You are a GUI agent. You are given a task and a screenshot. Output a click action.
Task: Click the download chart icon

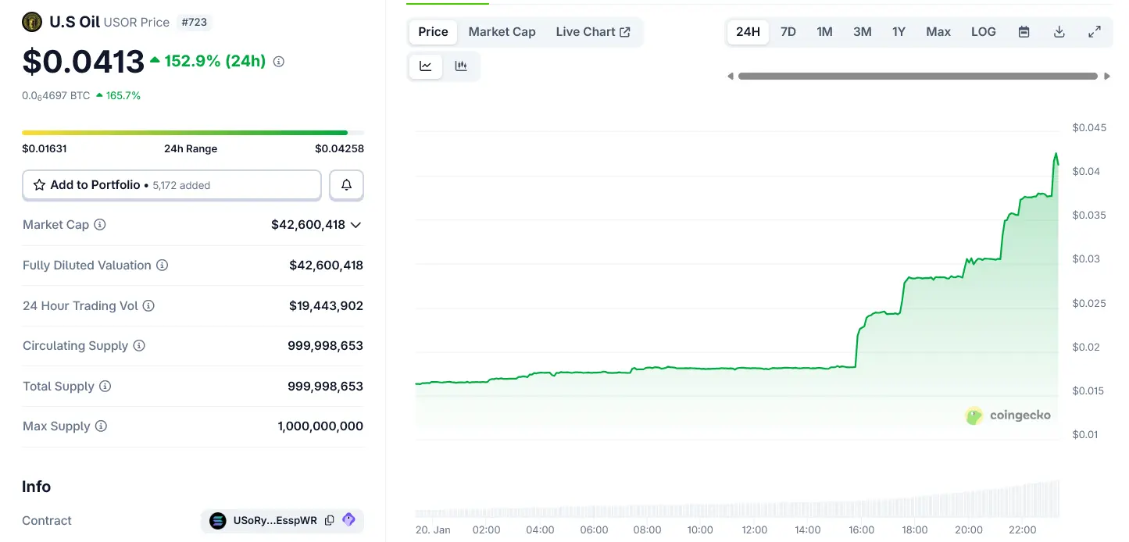(1059, 31)
